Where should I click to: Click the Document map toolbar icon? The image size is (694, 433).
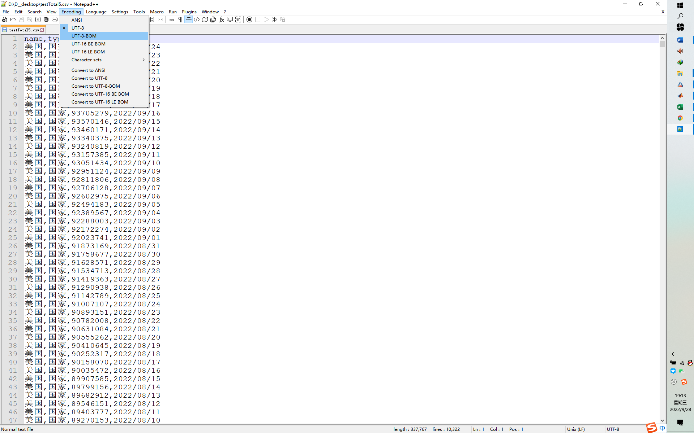coord(205,19)
